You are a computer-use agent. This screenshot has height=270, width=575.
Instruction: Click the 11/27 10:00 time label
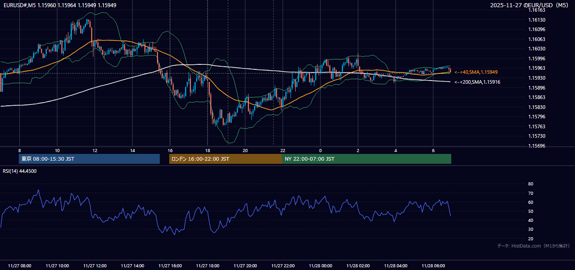(57, 266)
